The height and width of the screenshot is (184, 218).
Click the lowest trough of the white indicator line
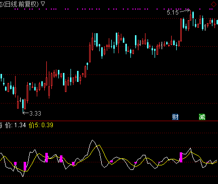point(23,176)
